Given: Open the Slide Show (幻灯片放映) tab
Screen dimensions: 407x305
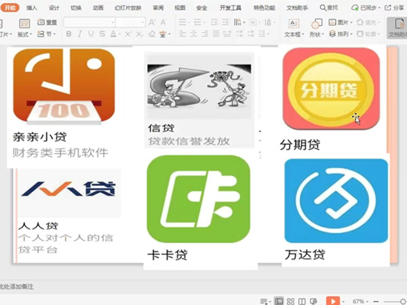Looking at the screenshot, I should click(128, 8).
